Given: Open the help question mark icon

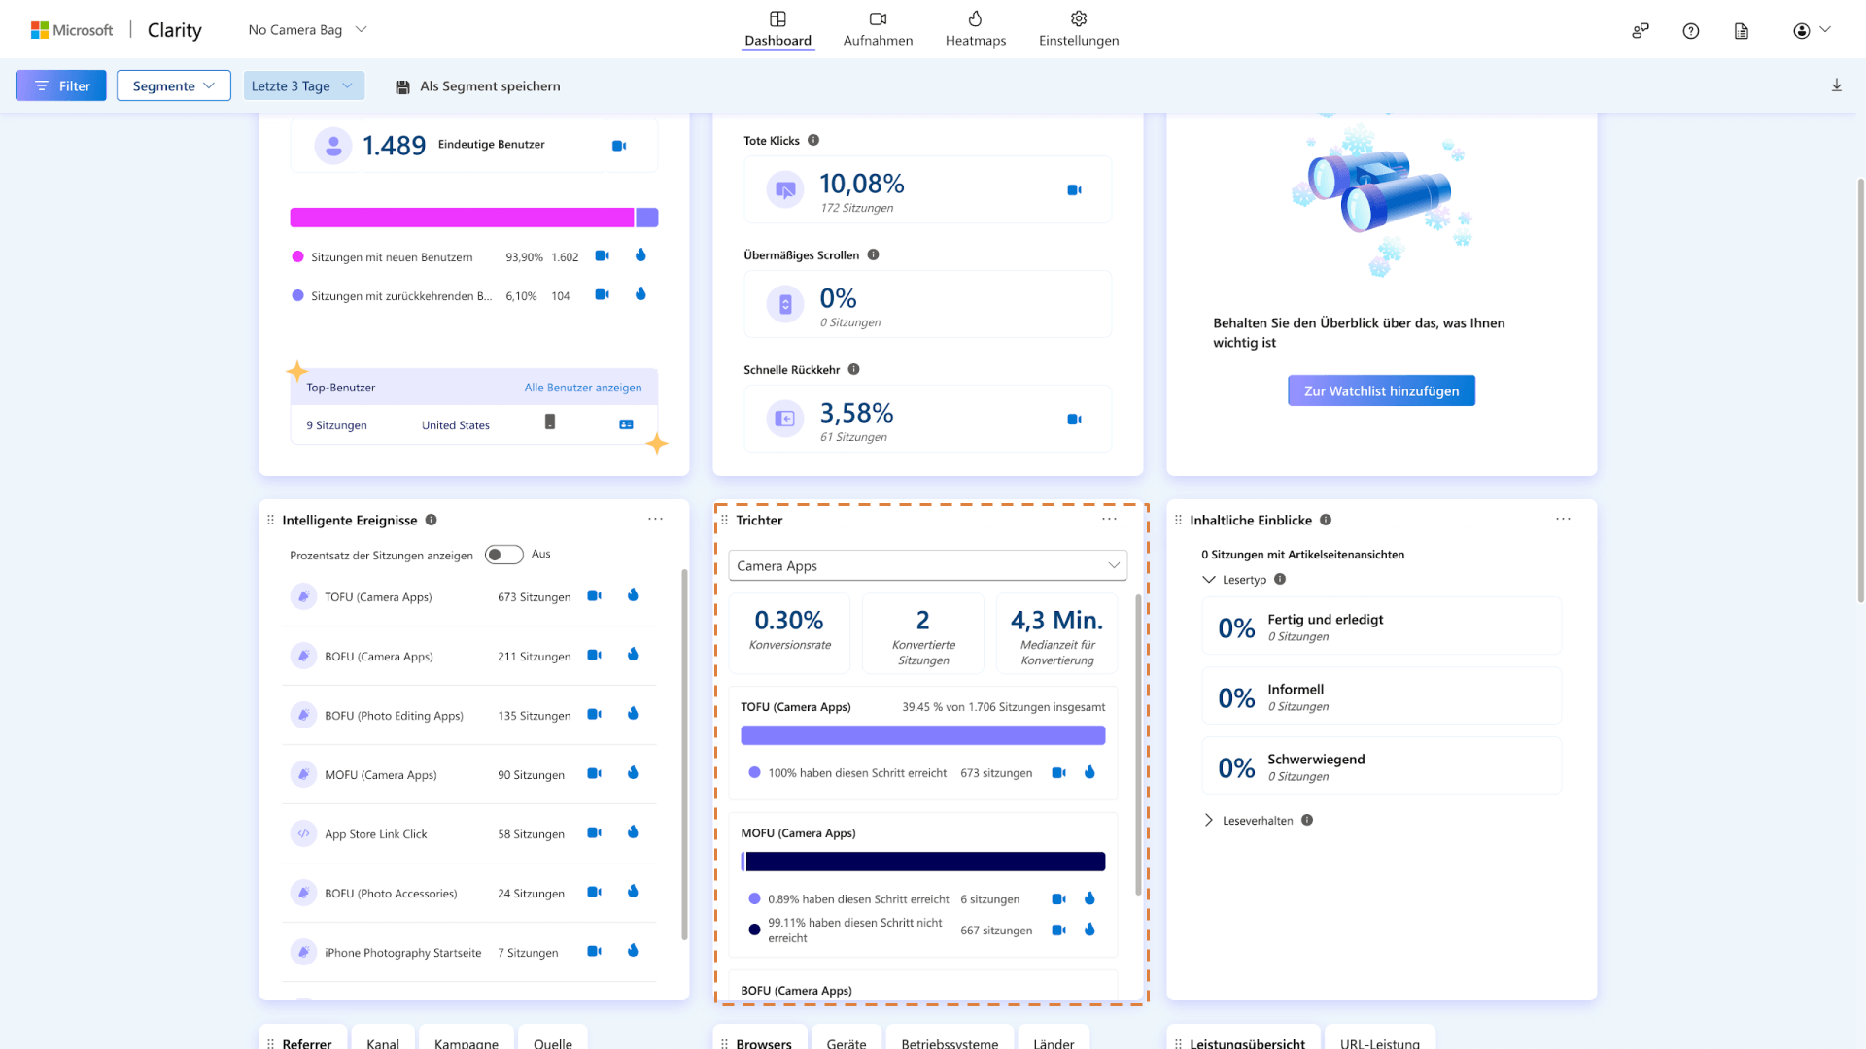Looking at the screenshot, I should pyautogui.click(x=1691, y=31).
